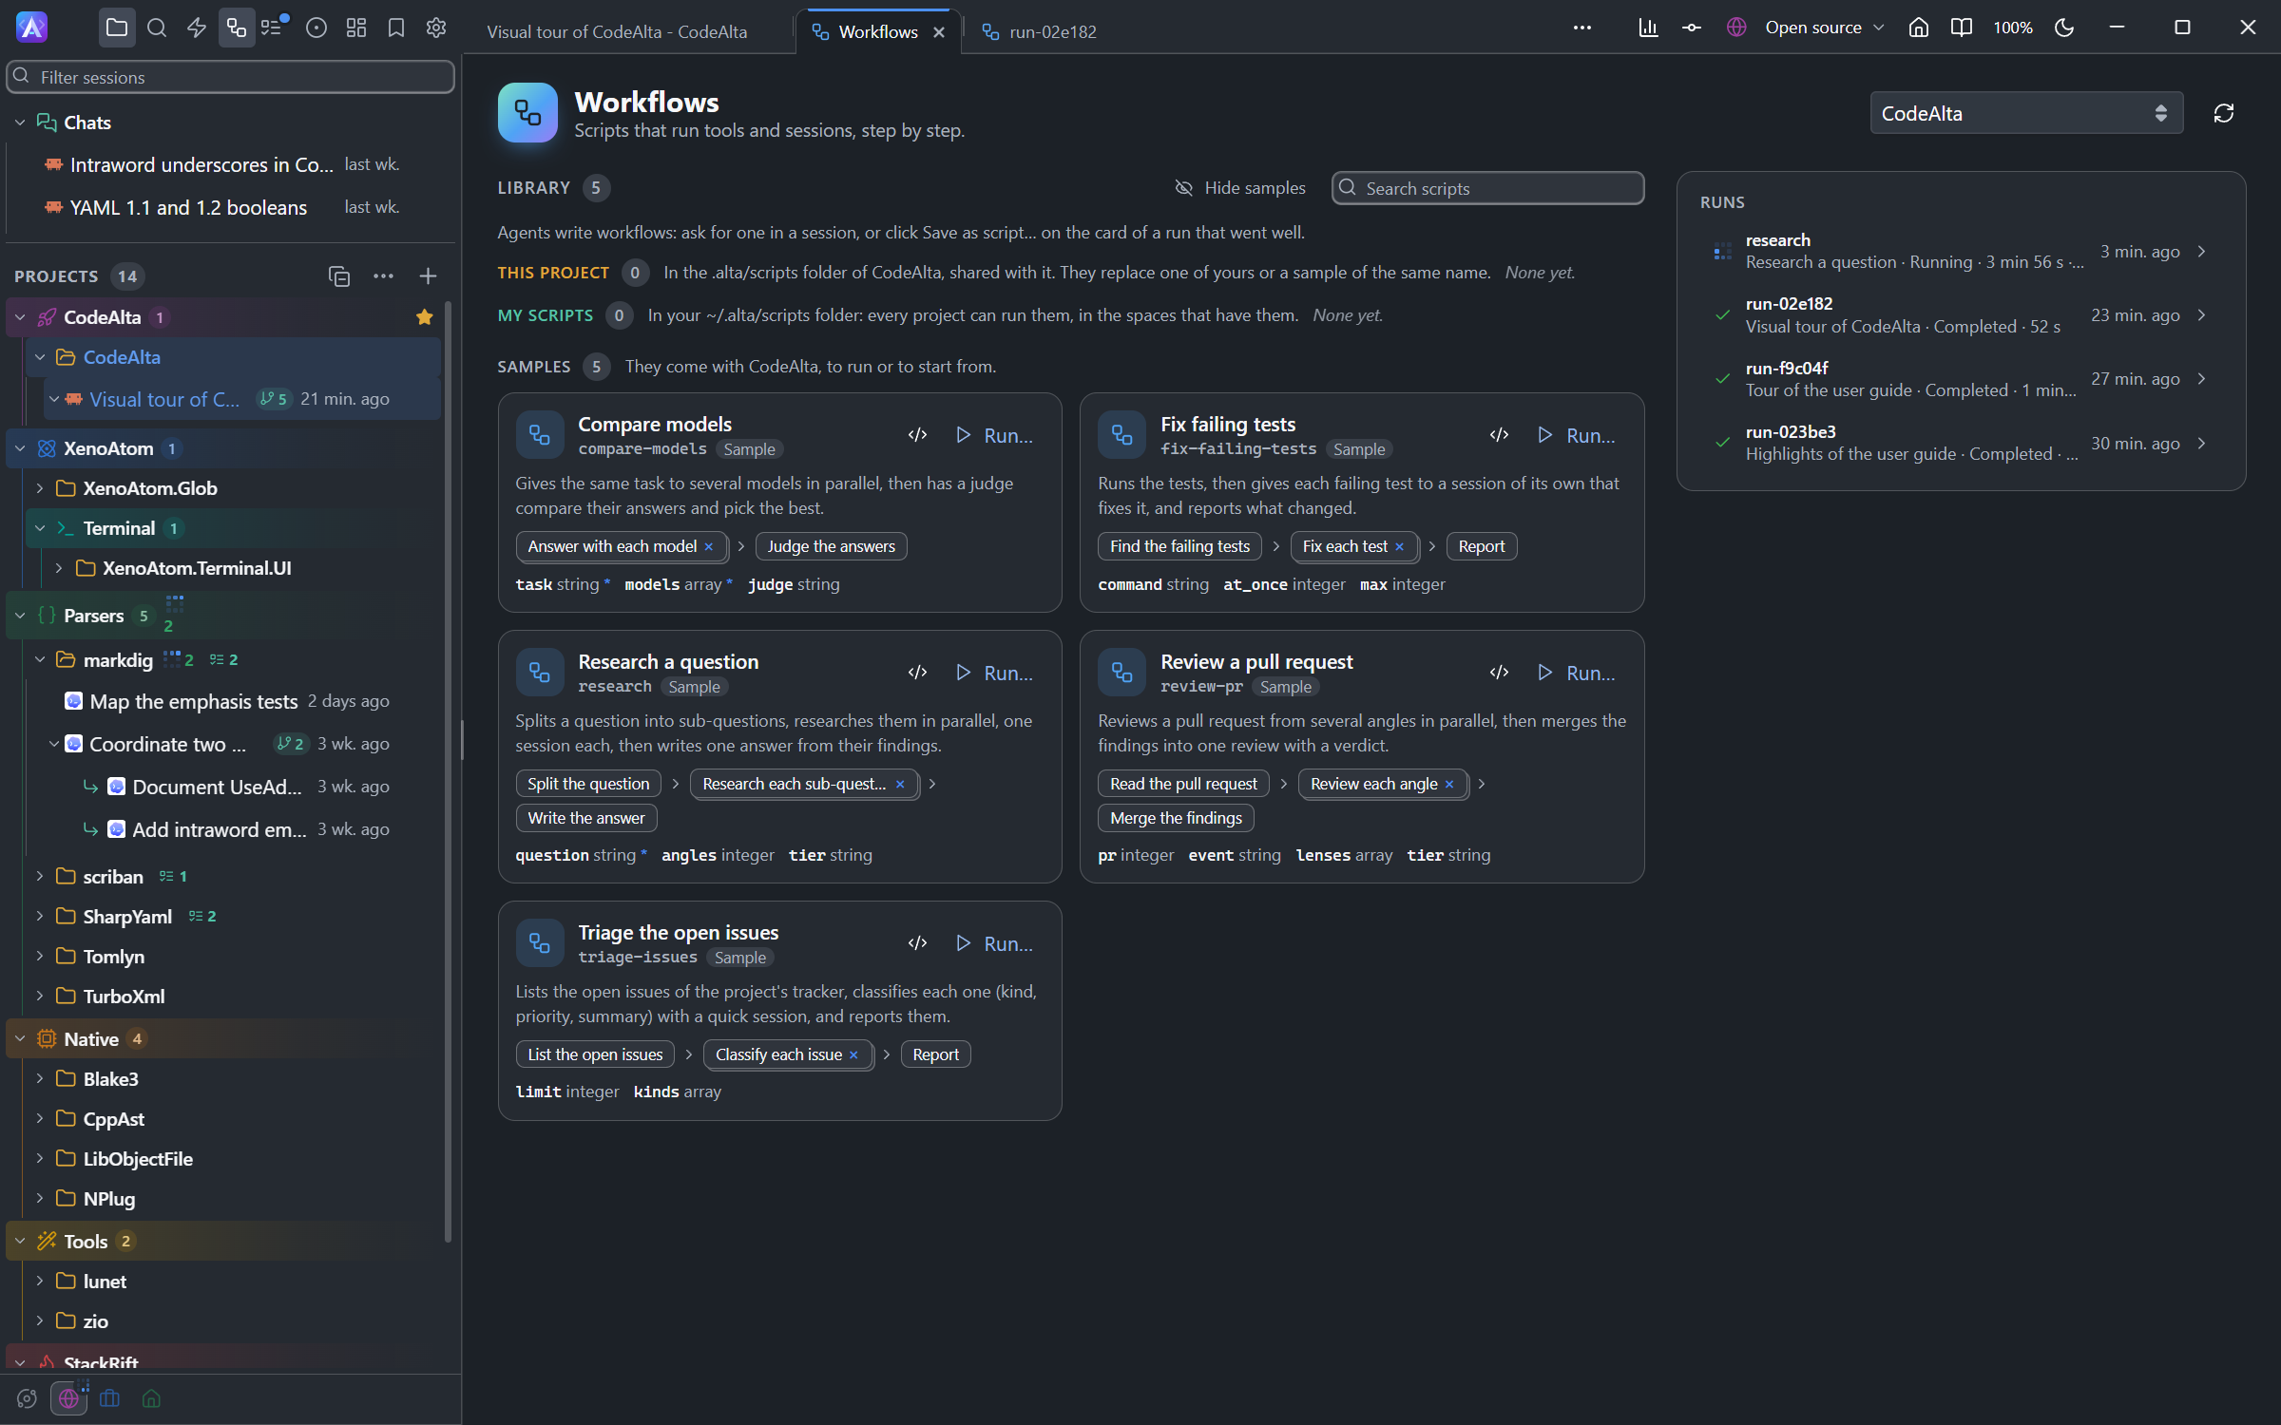The image size is (2281, 1425).
Task: Select the workflows toolbar icon
Action: click(x=237, y=28)
